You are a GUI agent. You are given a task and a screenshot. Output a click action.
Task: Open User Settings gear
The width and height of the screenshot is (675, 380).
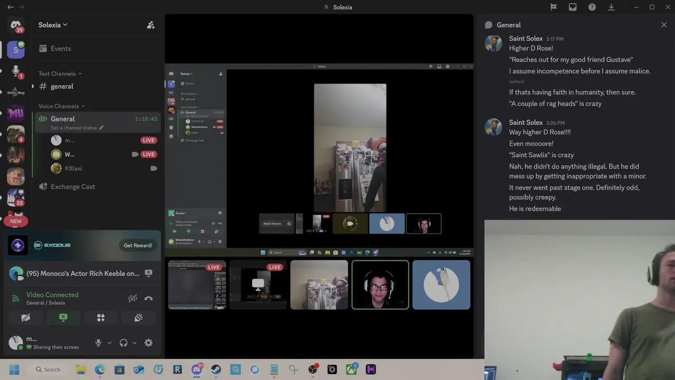point(149,343)
